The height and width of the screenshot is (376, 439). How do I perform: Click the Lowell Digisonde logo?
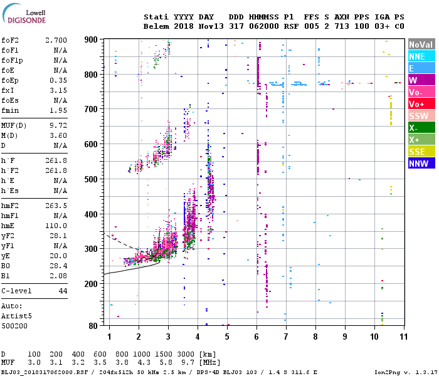pos(24,13)
